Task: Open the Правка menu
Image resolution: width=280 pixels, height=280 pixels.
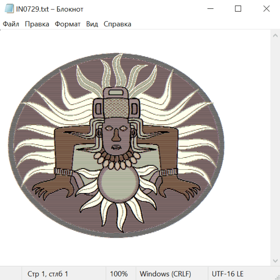Action: 37,24
